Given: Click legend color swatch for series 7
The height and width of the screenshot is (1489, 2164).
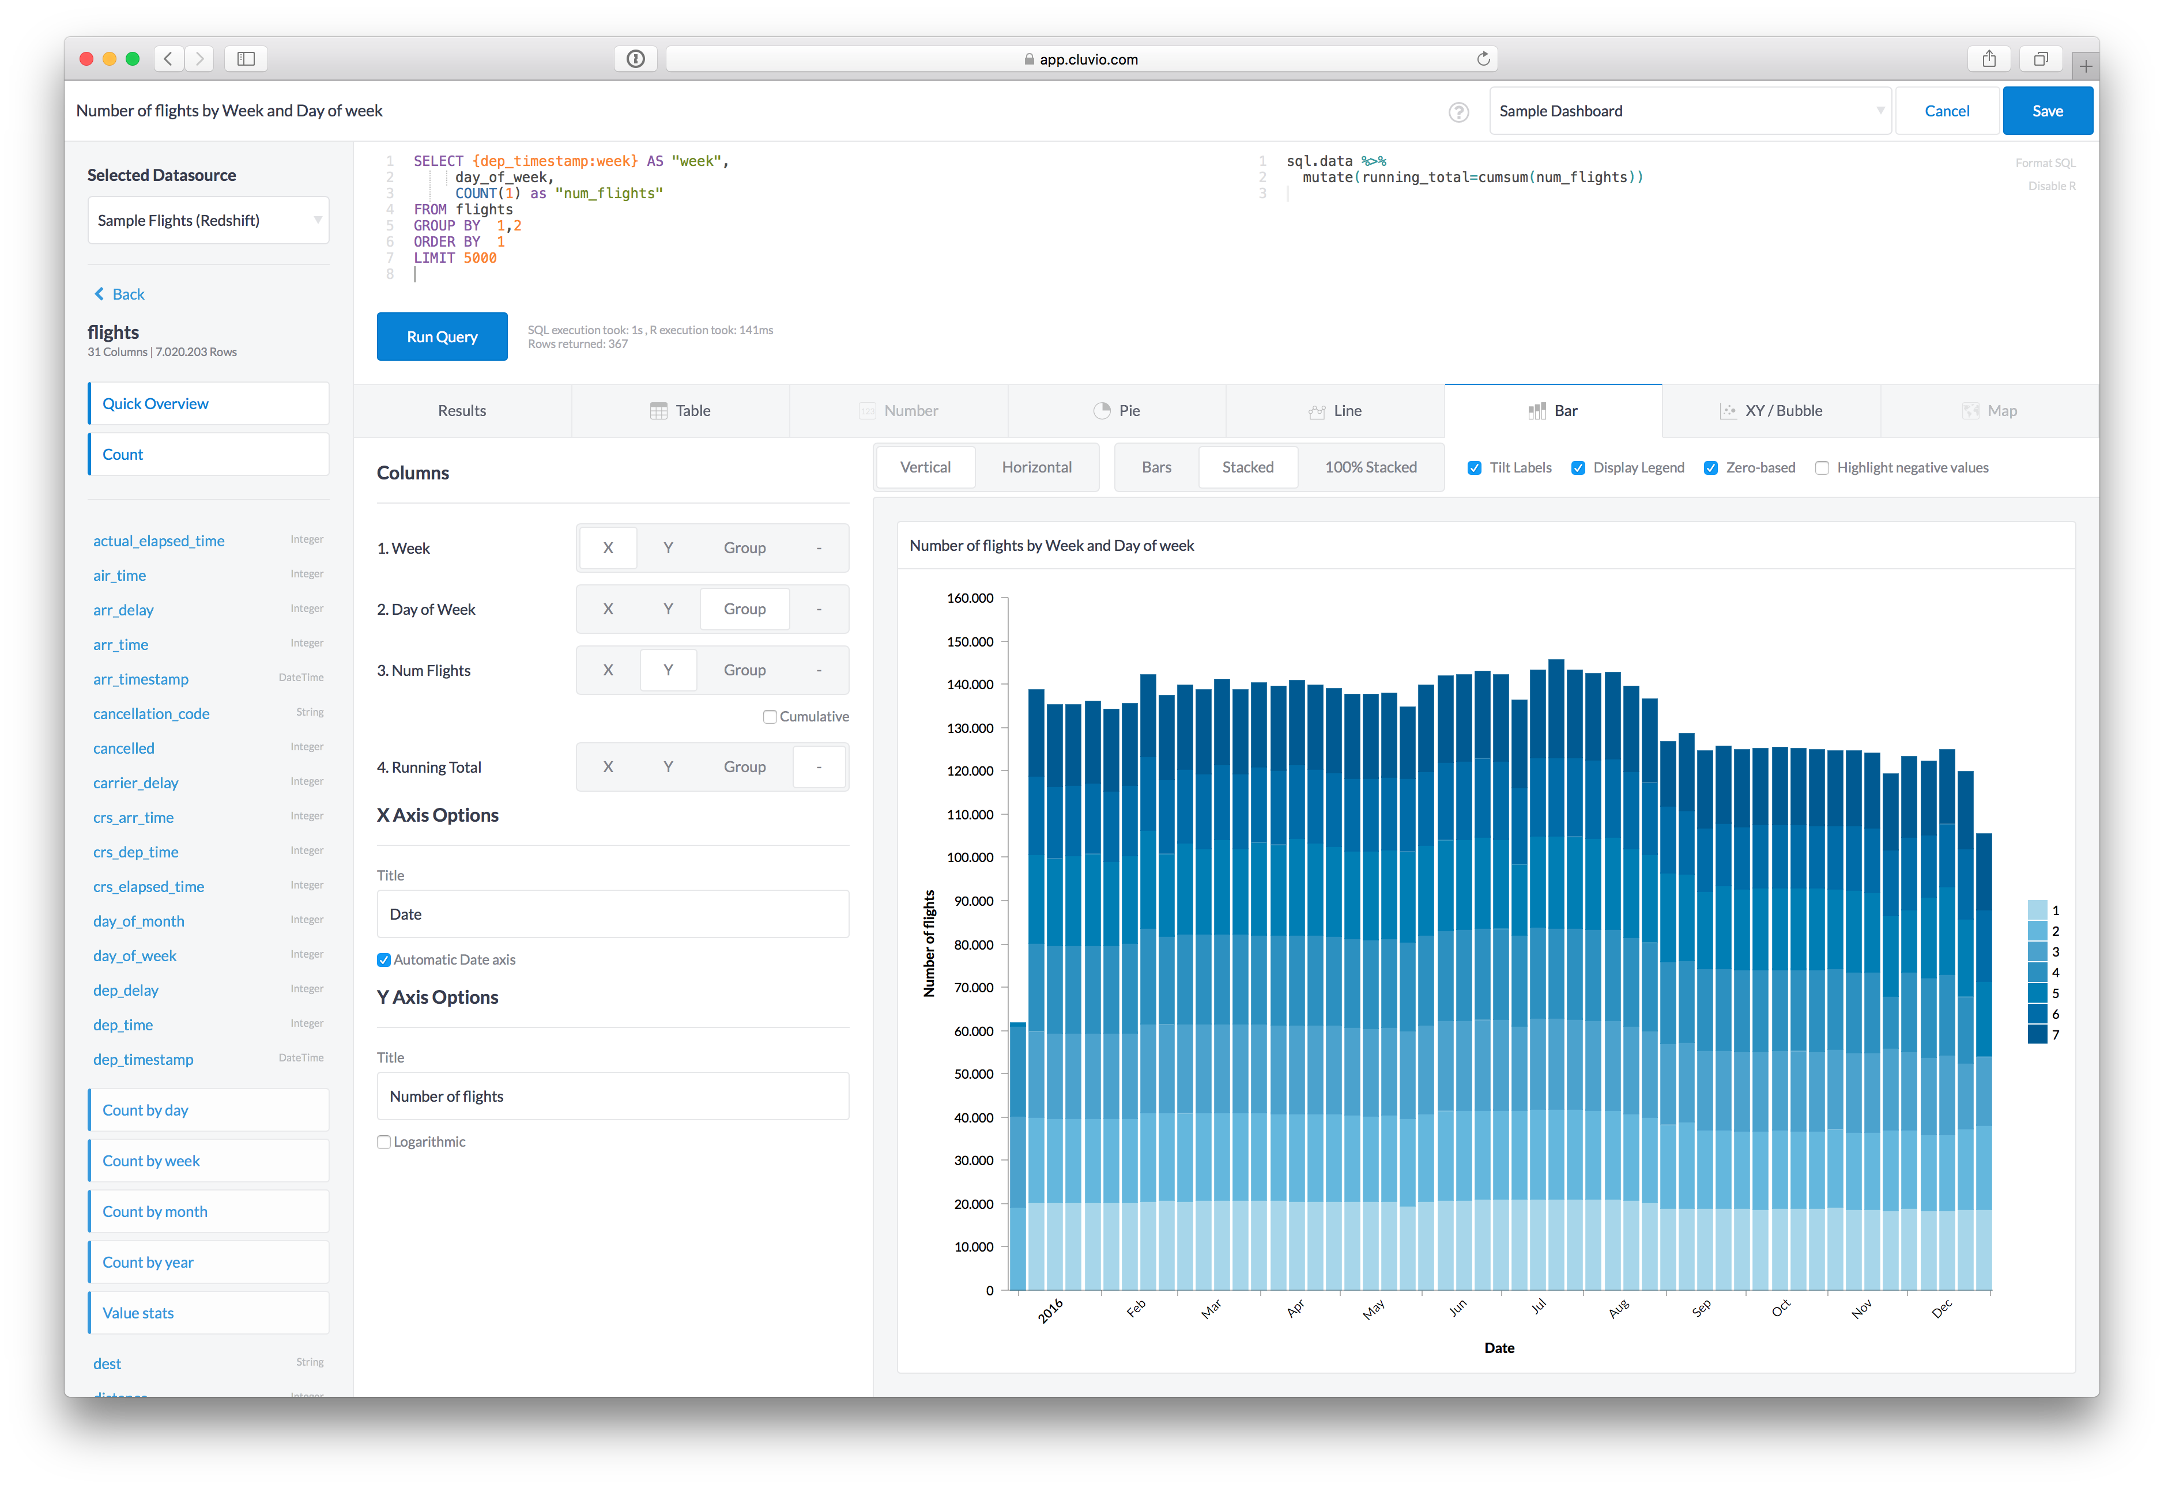Looking at the screenshot, I should [x=2037, y=1035].
